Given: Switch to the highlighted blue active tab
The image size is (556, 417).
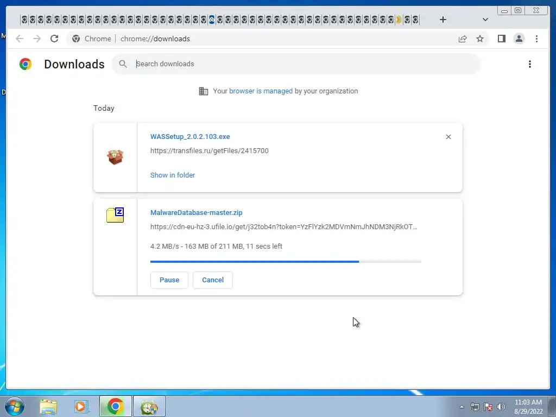Looking at the screenshot, I should [212, 20].
